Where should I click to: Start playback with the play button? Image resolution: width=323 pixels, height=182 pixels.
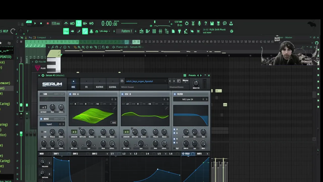click(x=35, y=24)
